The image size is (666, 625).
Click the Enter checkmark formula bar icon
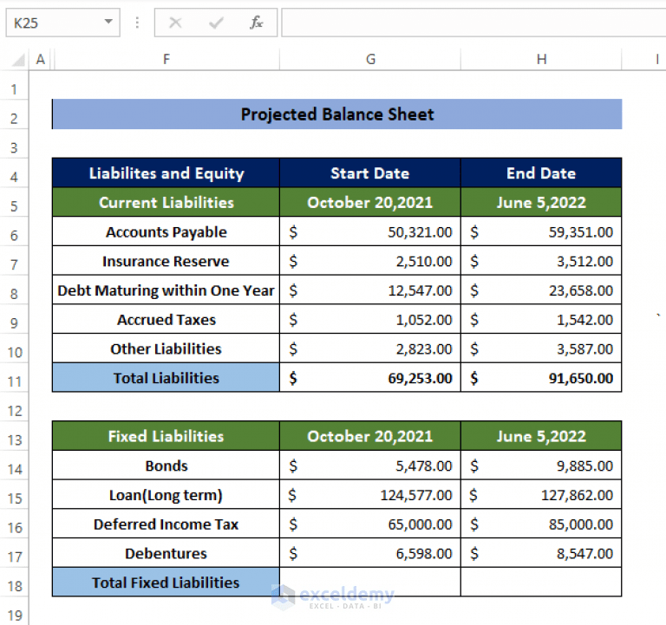[216, 23]
